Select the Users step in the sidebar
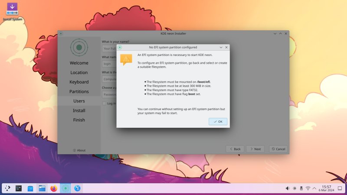This screenshot has width=347, height=195. pyautogui.click(x=79, y=101)
